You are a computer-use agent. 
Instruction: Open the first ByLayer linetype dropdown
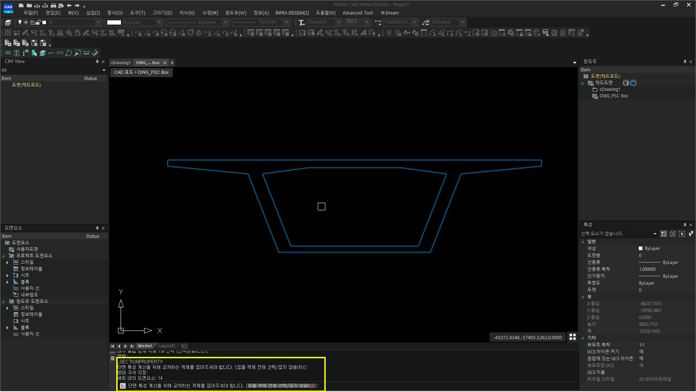(226, 22)
